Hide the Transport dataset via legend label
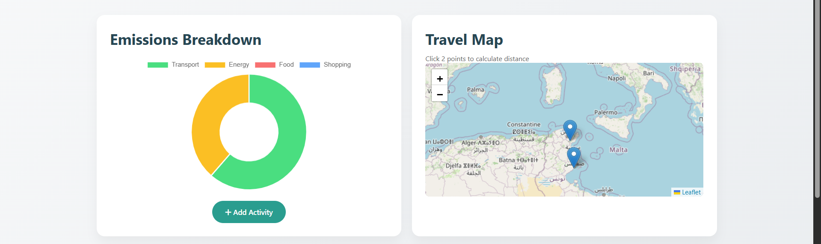 click(185, 65)
